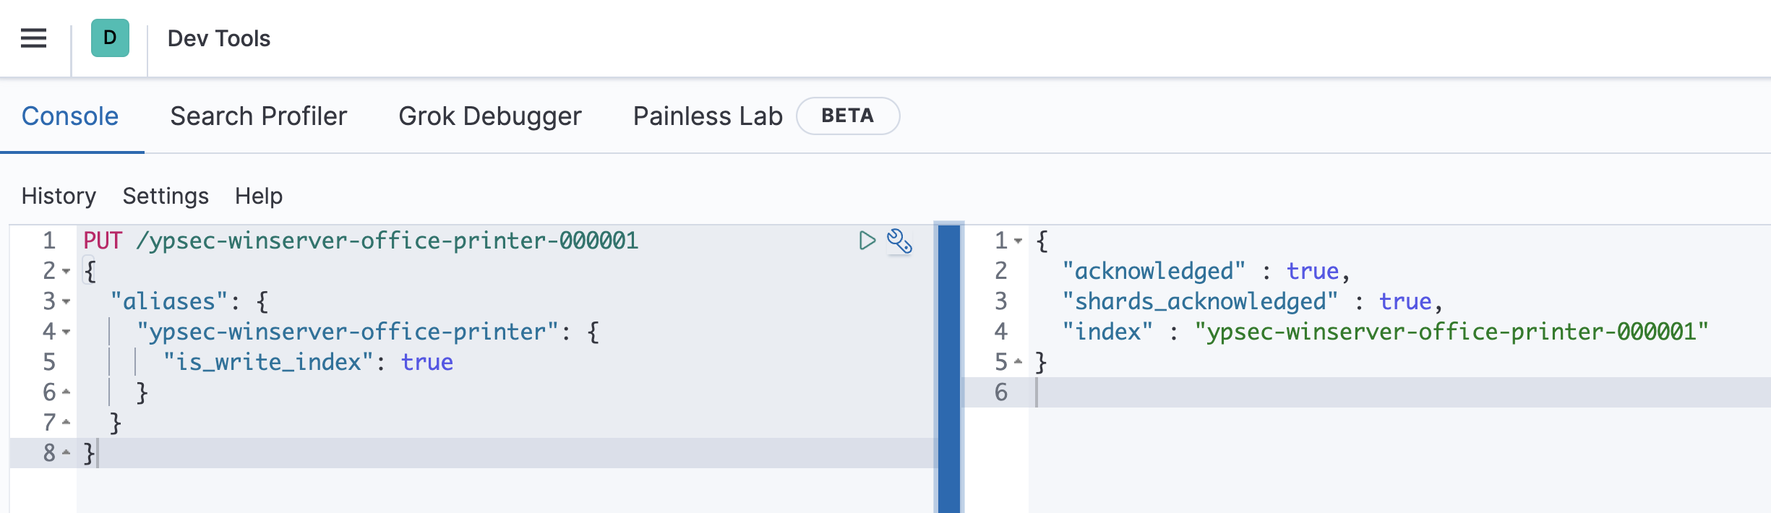Click the is_write_index true value

coord(426,362)
